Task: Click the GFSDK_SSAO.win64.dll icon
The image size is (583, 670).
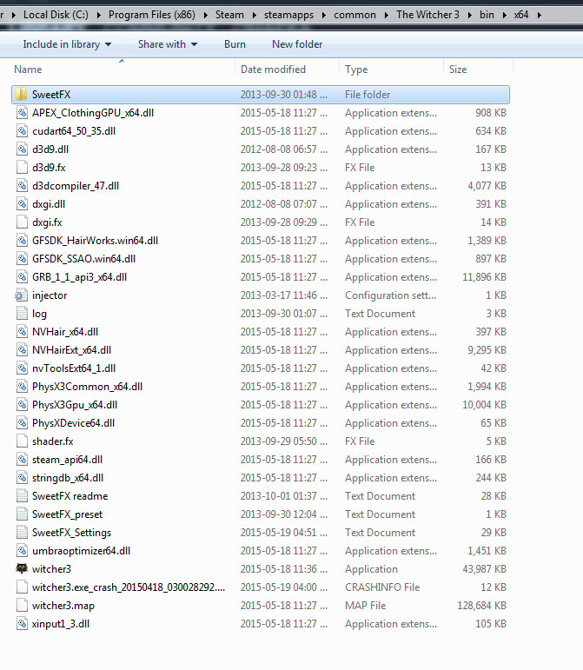Action: pos(22,258)
